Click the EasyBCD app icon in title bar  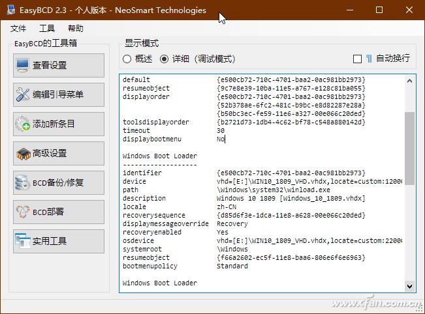click(11, 10)
